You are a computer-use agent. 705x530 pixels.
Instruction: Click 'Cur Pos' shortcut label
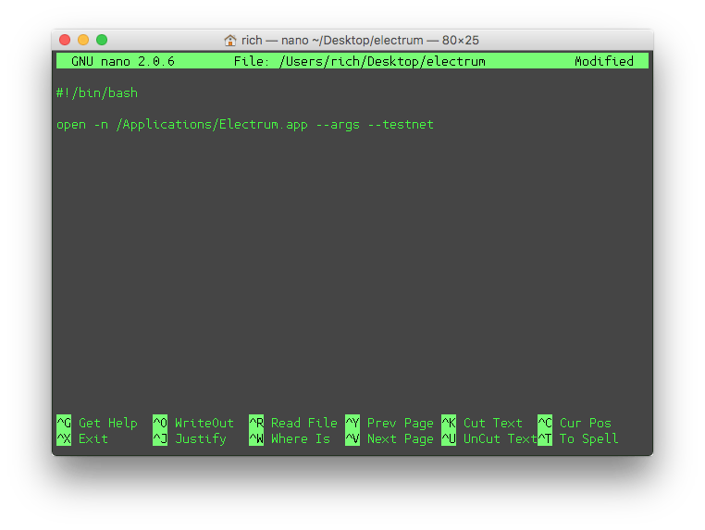pyautogui.click(x=586, y=423)
